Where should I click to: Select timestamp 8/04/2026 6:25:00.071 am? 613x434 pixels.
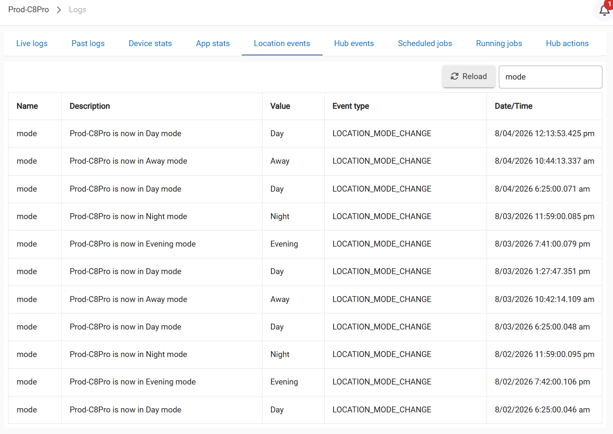click(x=542, y=189)
